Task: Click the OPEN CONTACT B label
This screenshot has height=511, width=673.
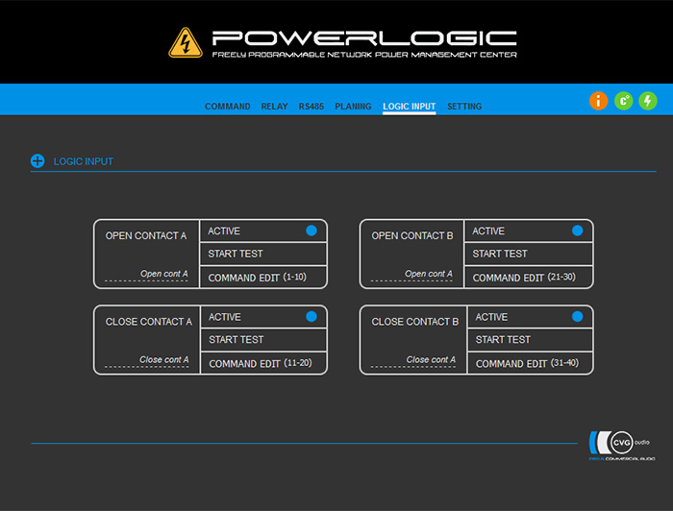Action: coord(412,235)
